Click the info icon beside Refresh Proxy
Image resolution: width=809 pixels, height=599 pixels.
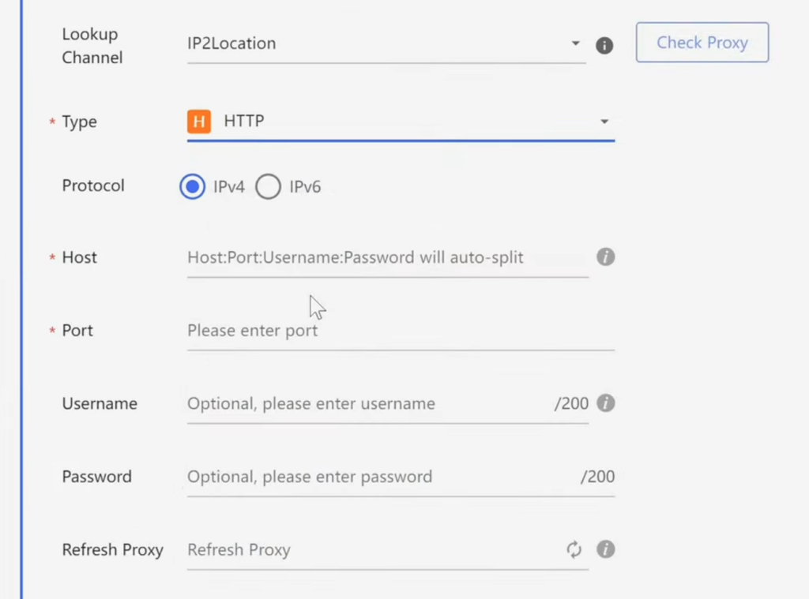pyautogui.click(x=605, y=549)
